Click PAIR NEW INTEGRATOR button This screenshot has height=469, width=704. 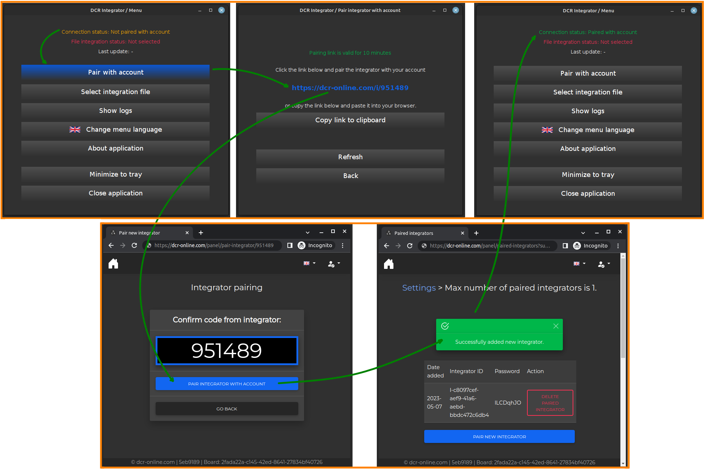[499, 437]
